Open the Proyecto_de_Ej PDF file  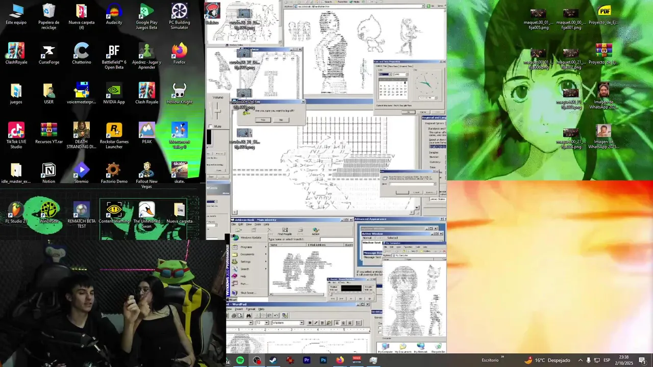(604, 15)
